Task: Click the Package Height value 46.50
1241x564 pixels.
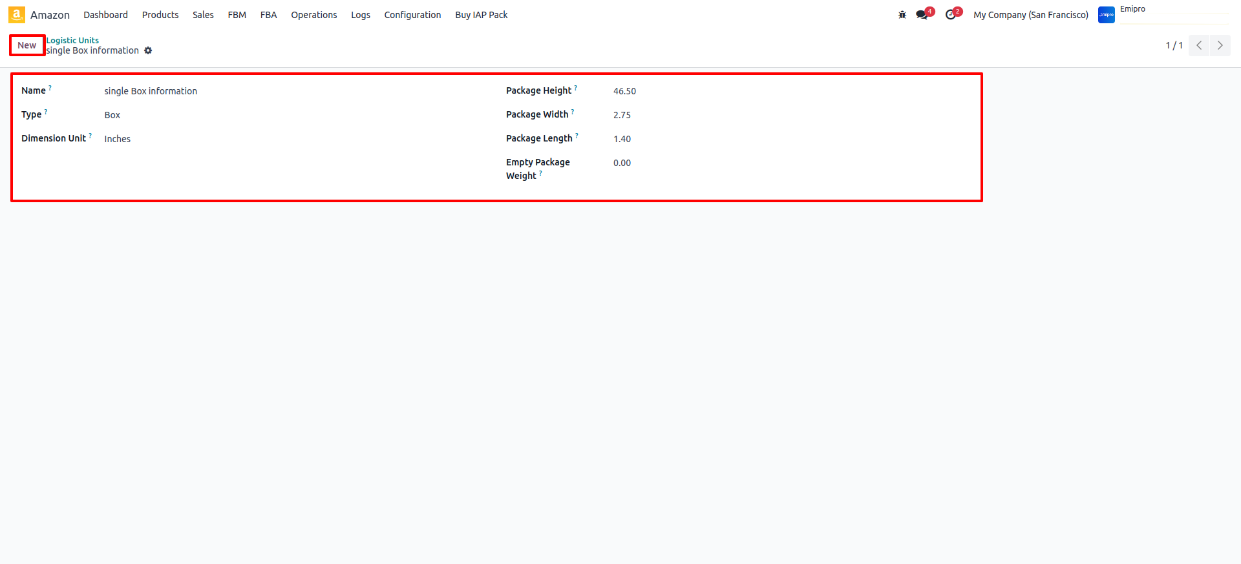Action: (x=624, y=91)
